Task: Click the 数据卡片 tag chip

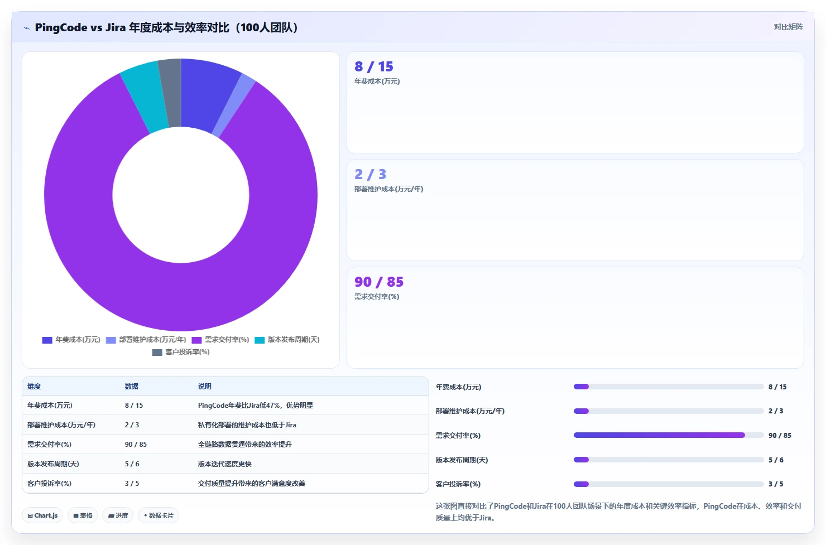Action: 159,515
